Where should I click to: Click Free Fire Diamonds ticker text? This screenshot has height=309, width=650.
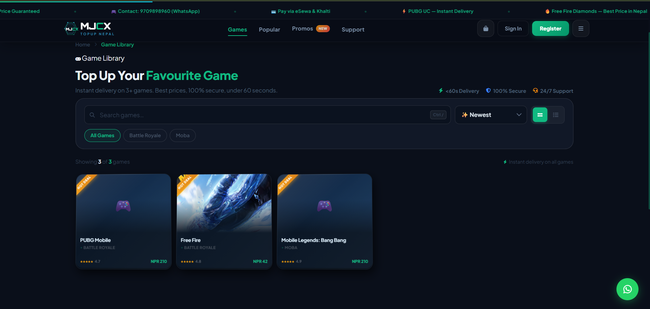(x=599, y=11)
